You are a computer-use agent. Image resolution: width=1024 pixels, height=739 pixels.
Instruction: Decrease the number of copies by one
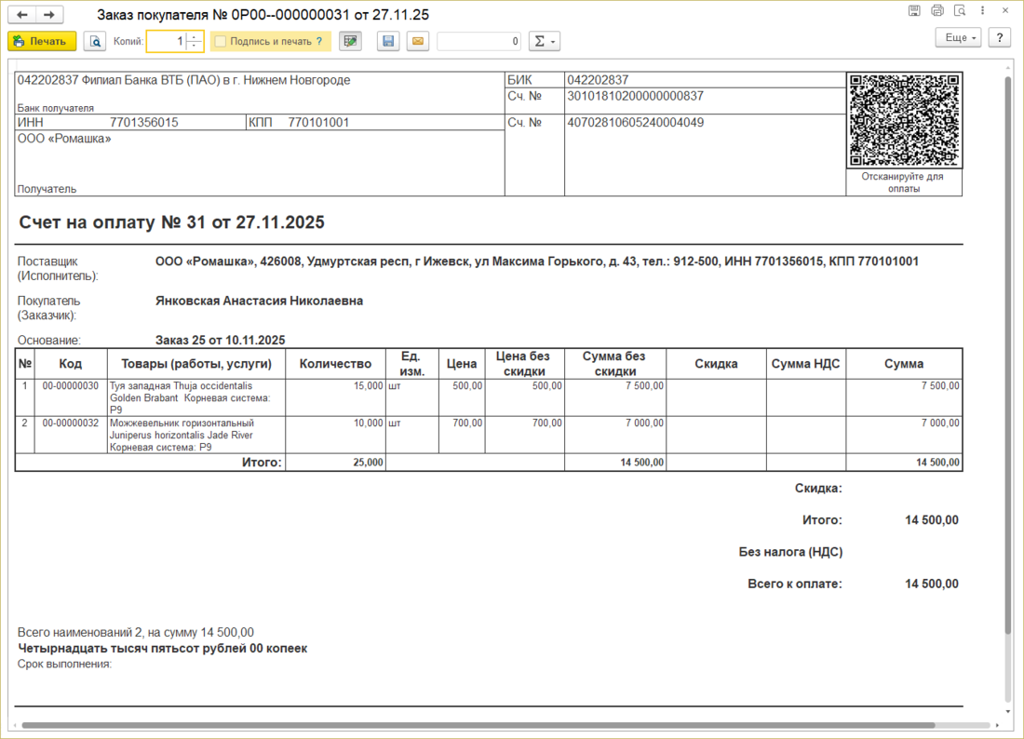coord(194,46)
